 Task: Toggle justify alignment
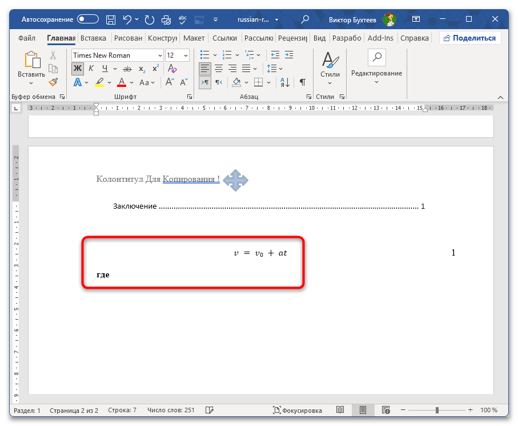tap(246, 69)
